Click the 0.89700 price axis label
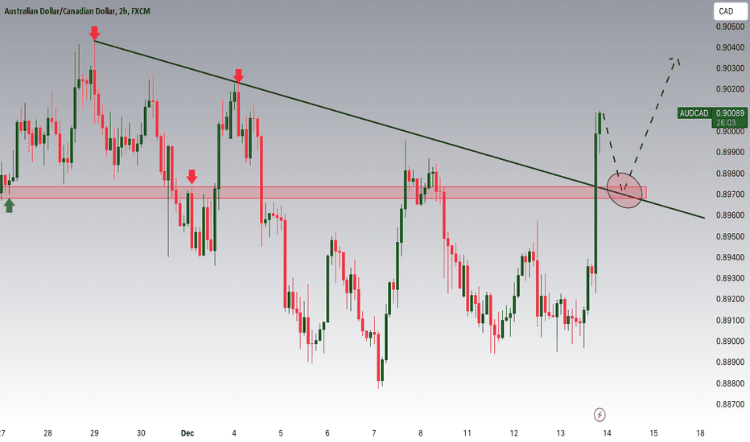This screenshot has width=750, height=442. 730,194
